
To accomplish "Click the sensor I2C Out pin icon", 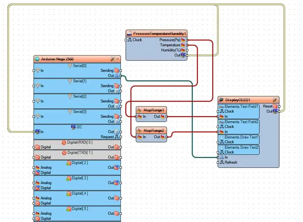I will click(x=183, y=55).
